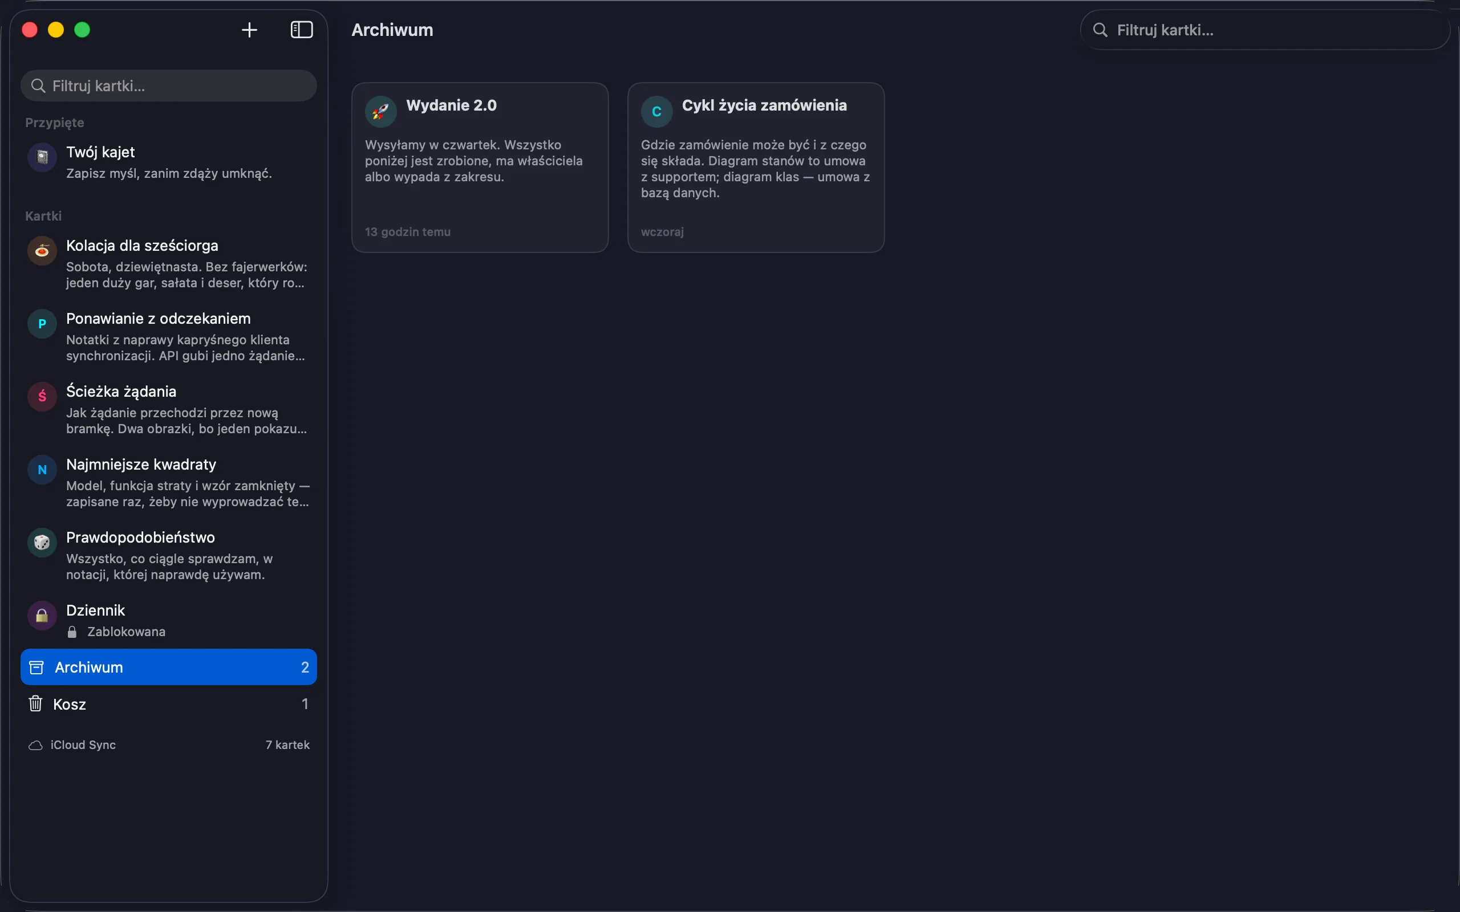Click the iCloud Sync label
This screenshot has width=1460, height=912.
[83, 745]
